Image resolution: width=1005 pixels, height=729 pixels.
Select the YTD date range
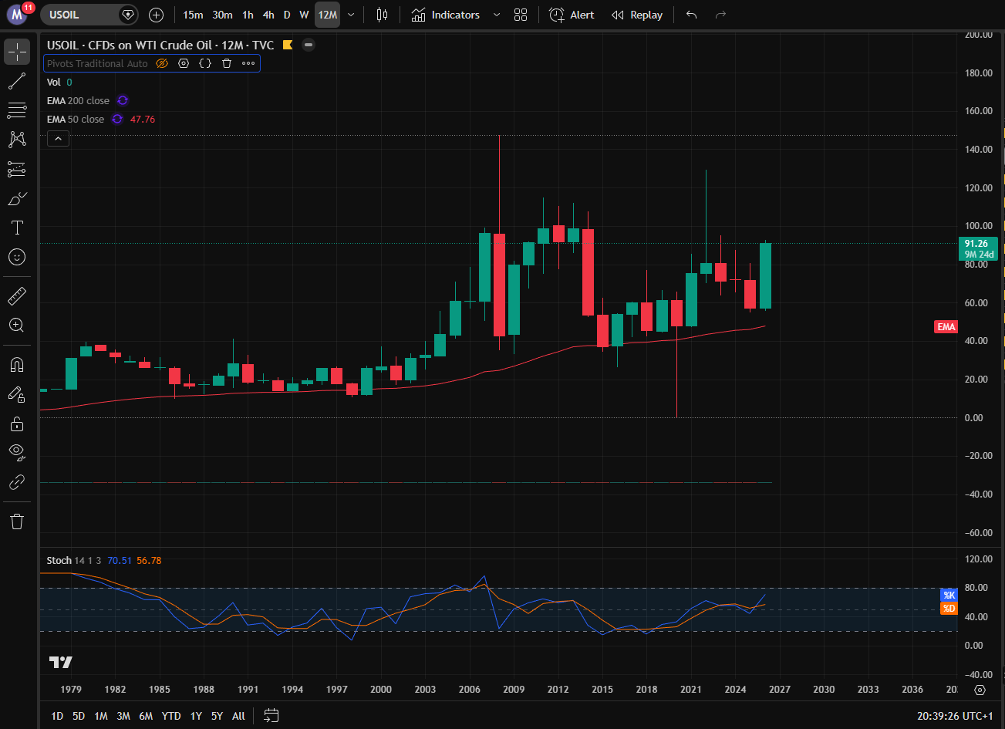[x=171, y=716]
